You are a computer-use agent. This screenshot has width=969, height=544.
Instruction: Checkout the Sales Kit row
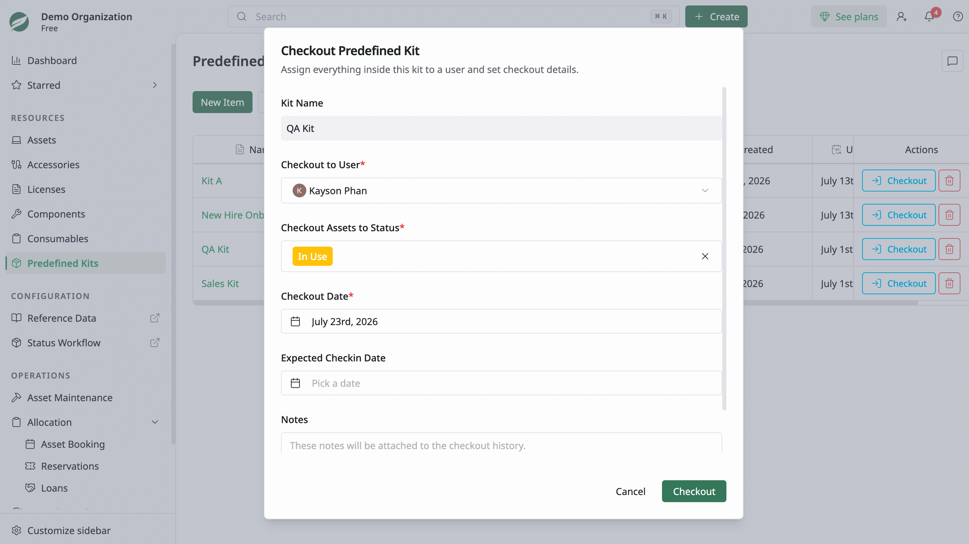tap(899, 283)
